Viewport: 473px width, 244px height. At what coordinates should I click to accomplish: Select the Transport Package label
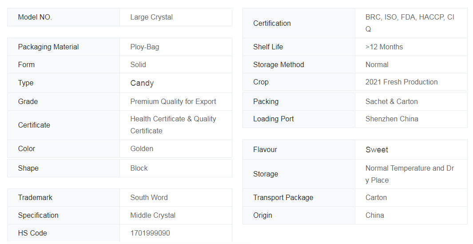(283, 197)
